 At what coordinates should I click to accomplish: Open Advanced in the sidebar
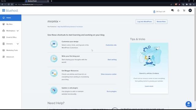click(x=11, y=57)
